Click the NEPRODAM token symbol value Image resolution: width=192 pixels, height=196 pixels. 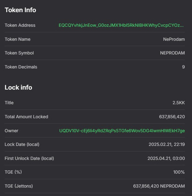click(172, 53)
